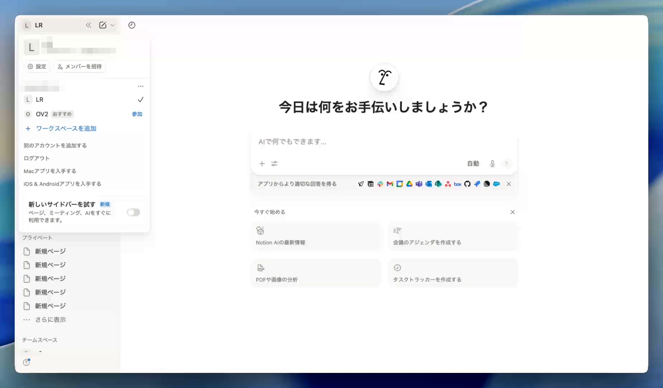Click the Gmail connector icon

tap(390, 184)
